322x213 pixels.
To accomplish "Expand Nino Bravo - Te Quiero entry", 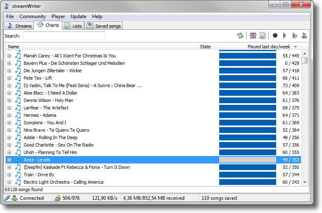I will (9, 130).
